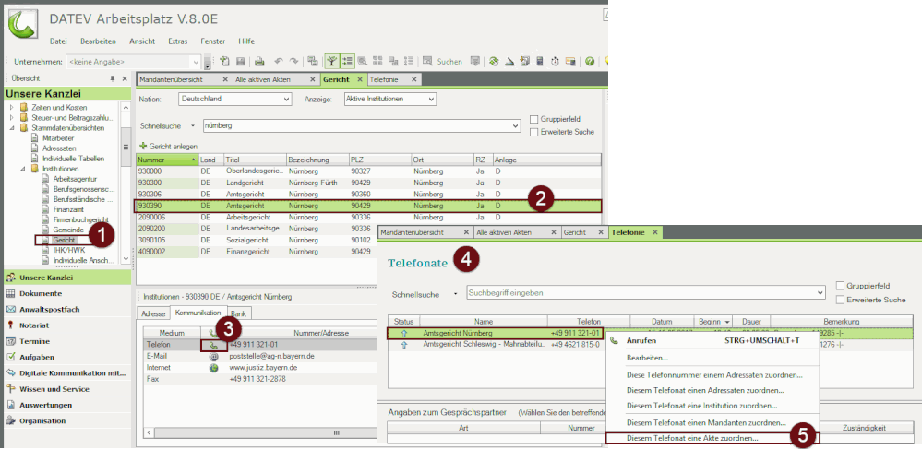
Task: Choose Diesem Telefonat eine Akte zuordnen...
Action: (712, 438)
